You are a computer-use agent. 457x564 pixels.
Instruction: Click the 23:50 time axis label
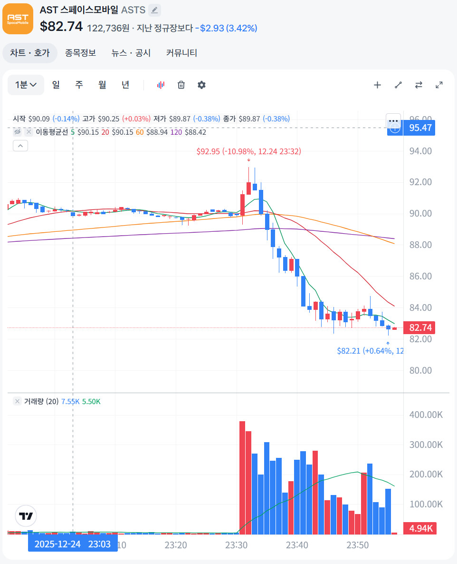click(358, 545)
